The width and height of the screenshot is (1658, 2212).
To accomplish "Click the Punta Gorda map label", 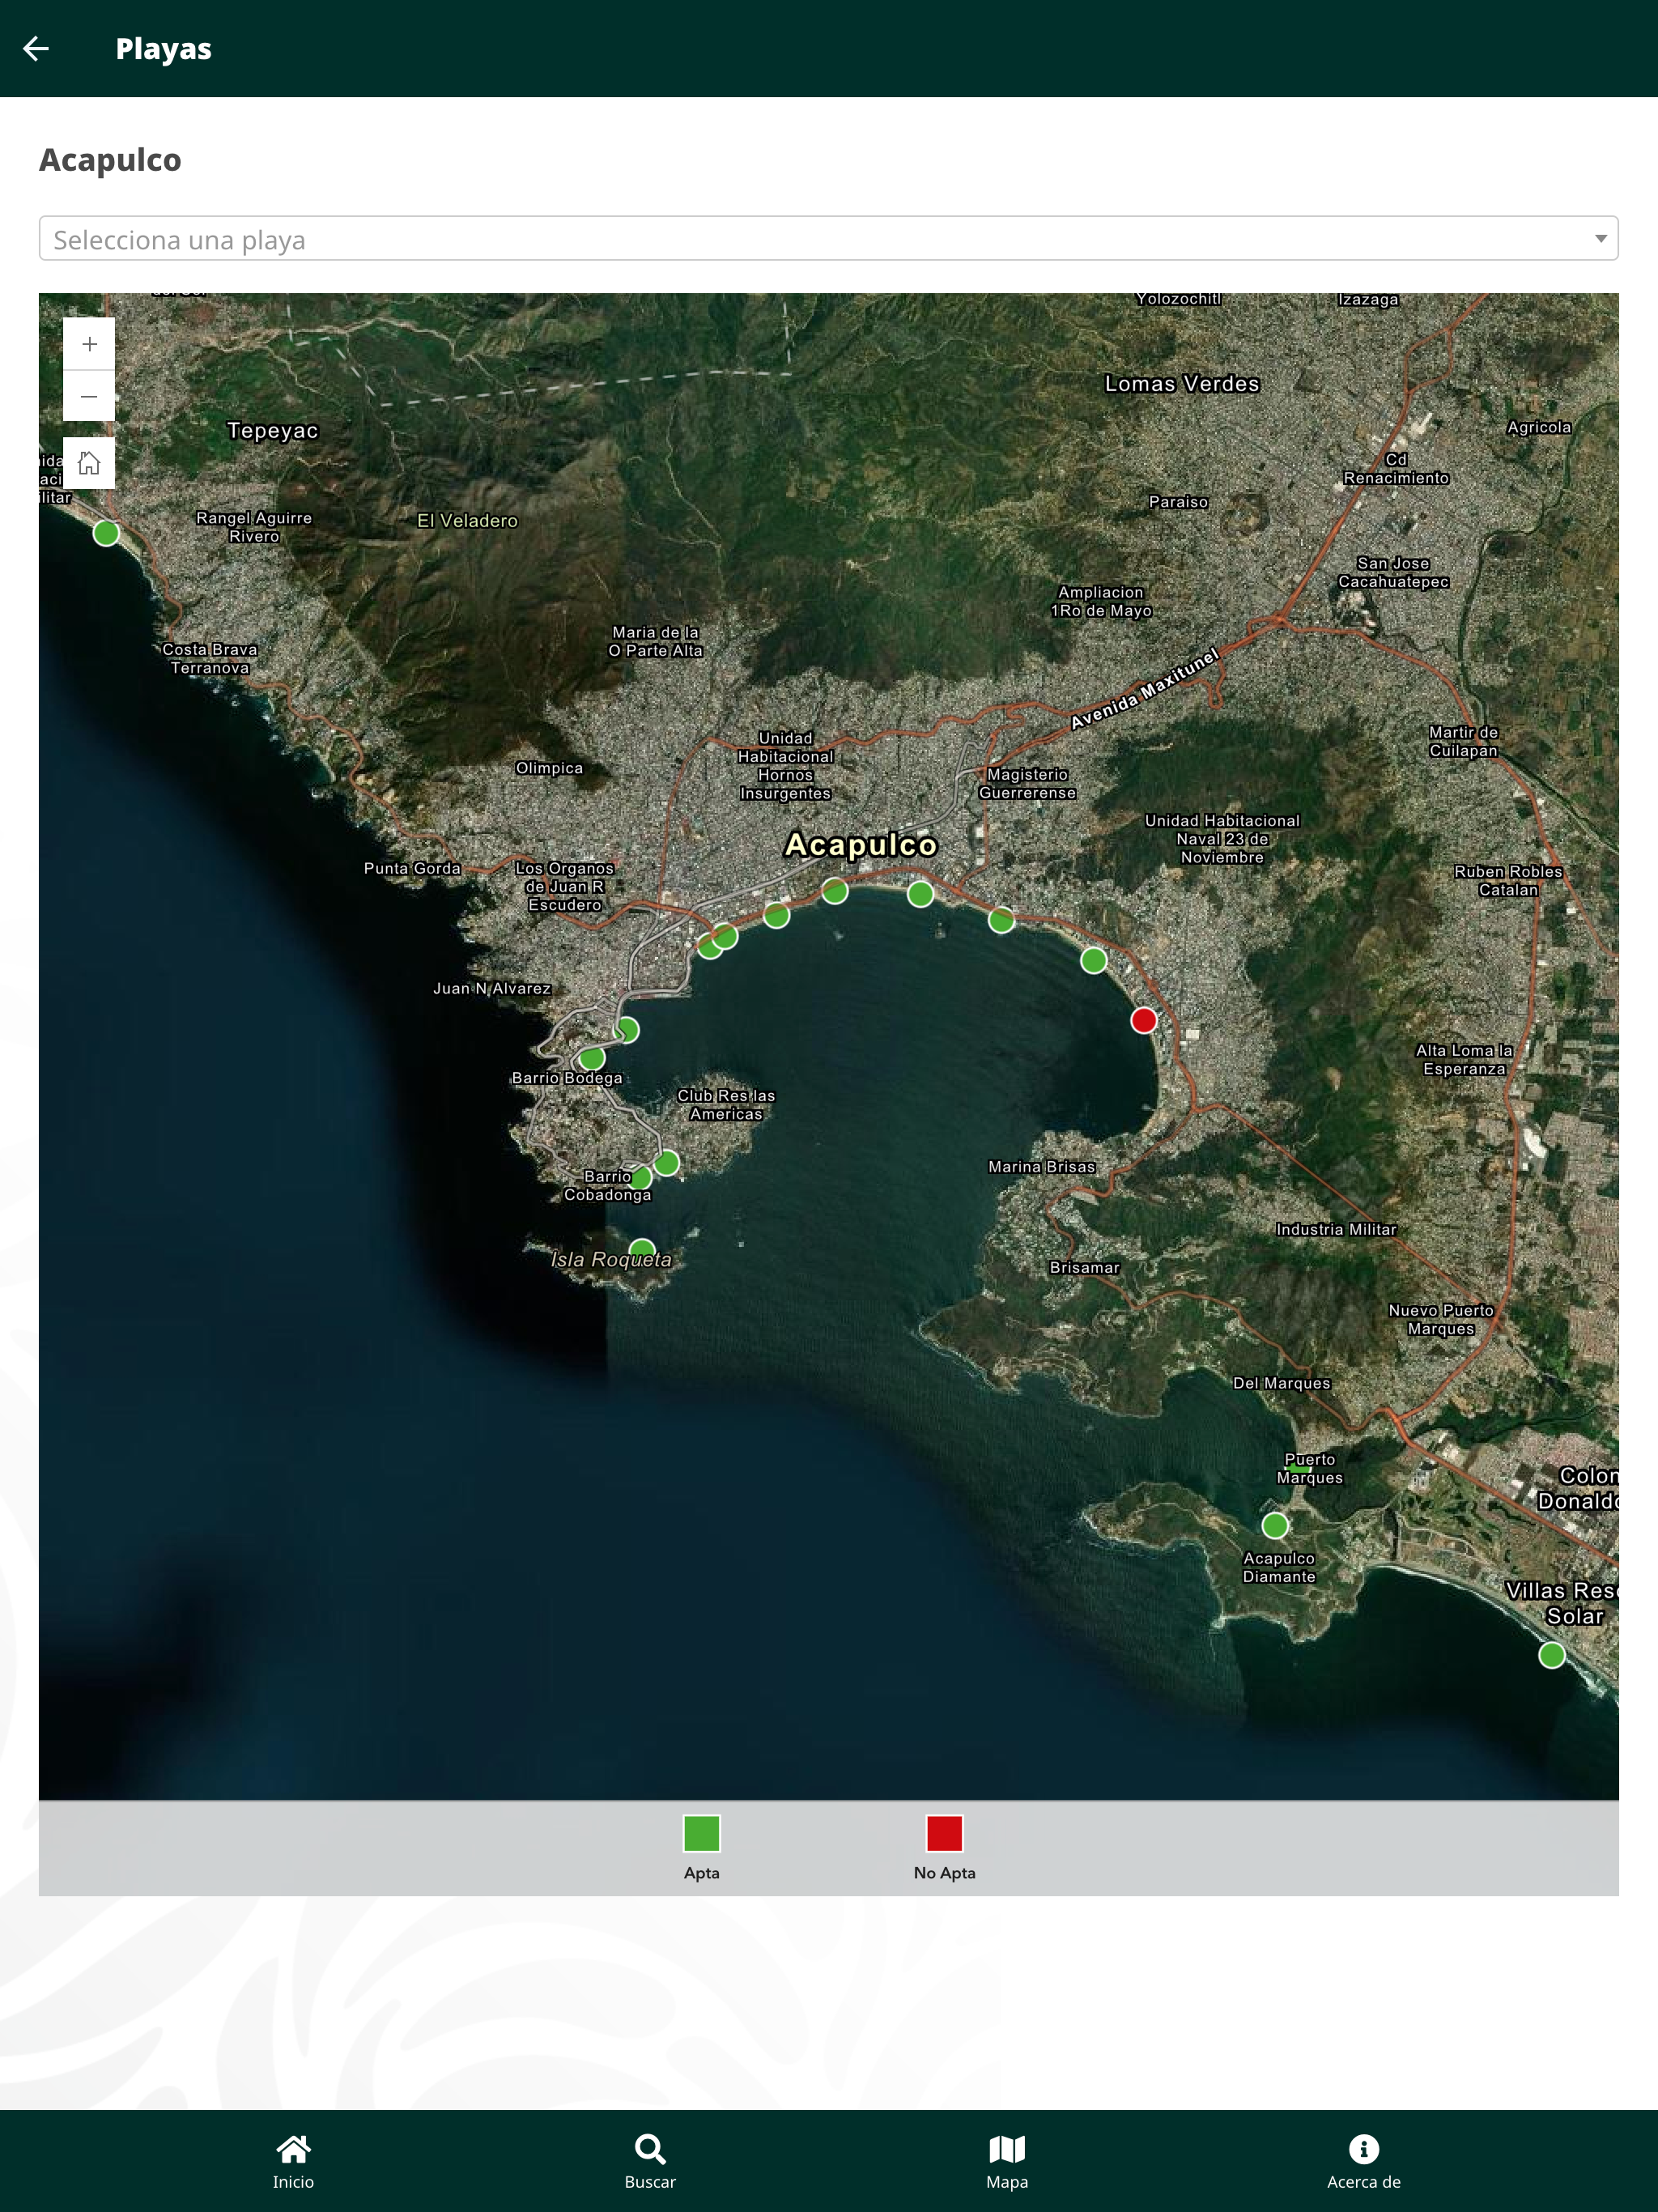I will point(412,869).
